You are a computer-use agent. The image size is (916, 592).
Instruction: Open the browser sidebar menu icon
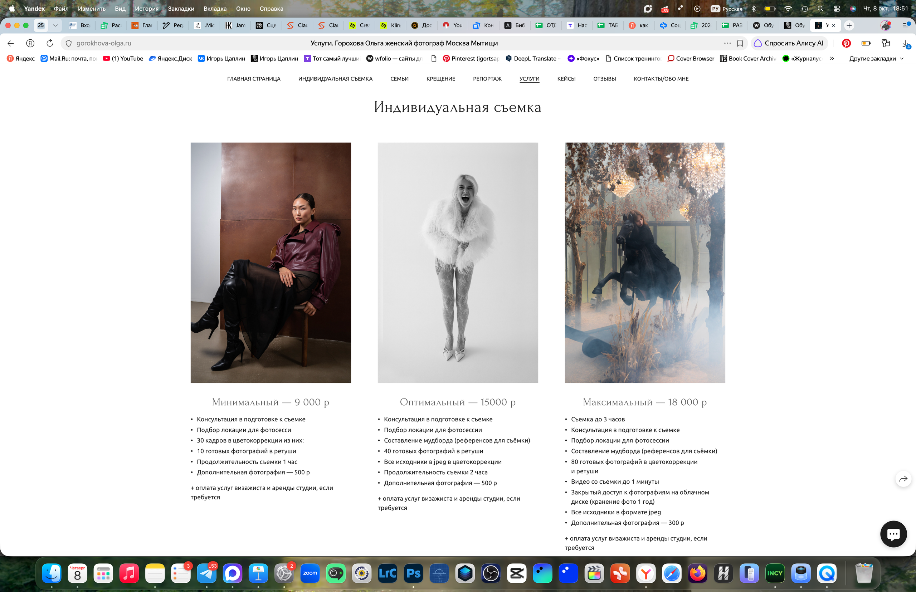coord(906,25)
